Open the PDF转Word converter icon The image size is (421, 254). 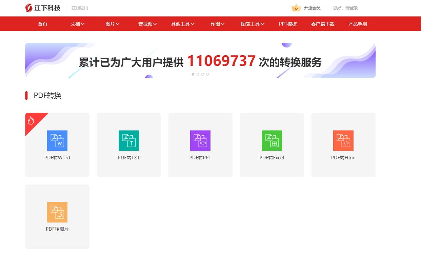[x=57, y=140]
